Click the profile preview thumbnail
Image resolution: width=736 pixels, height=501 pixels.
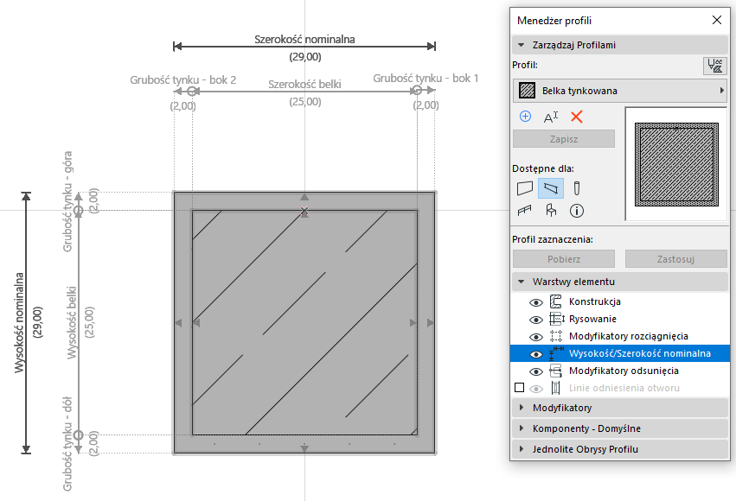pos(676,164)
